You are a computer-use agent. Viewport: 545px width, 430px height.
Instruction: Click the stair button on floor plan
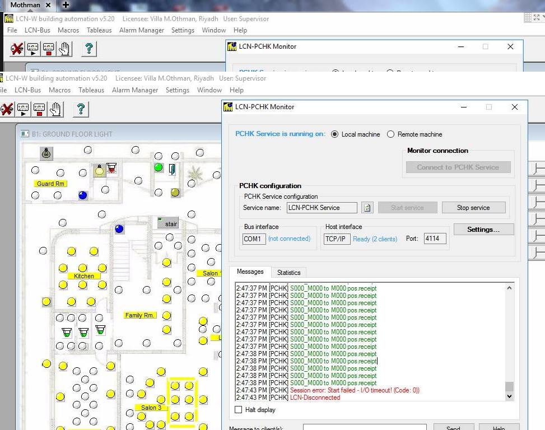click(x=168, y=223)
